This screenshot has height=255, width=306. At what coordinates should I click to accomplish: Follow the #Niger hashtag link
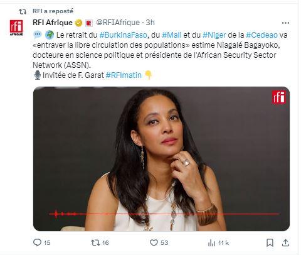[x=214, y=35]
